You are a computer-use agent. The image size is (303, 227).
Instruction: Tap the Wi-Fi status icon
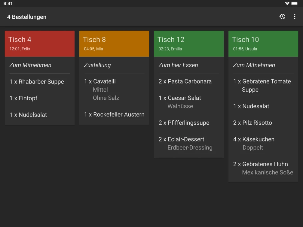[287, 3]
